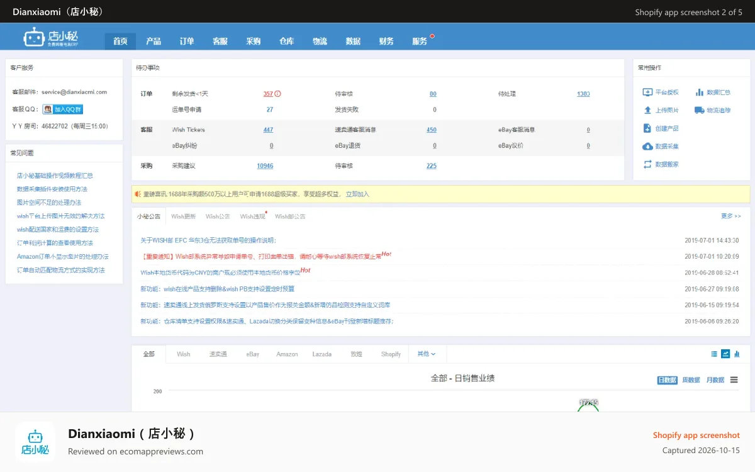Click the 创建产品 file-plus icon
The height and width of the screenshot is (472, 755).
647,128
